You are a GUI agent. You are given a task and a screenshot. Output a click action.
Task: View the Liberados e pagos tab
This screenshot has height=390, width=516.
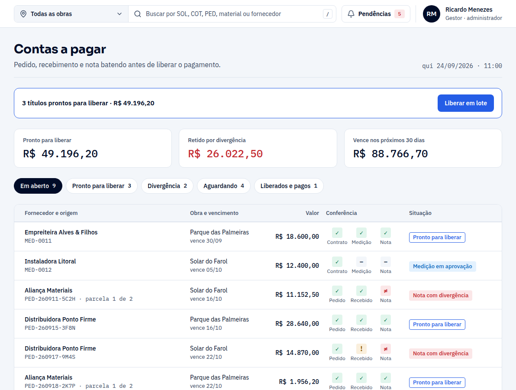coord(289,186)
